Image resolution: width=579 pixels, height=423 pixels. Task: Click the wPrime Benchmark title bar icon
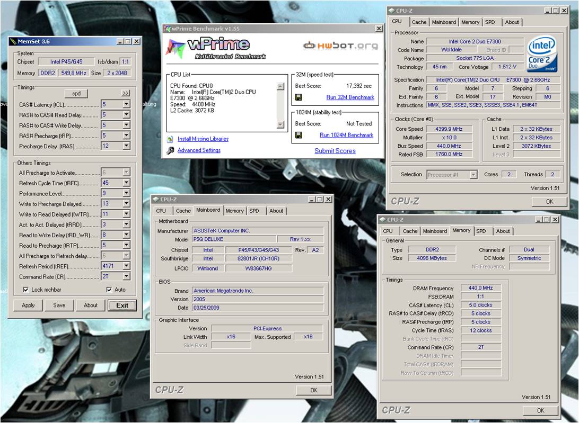[167, 29]
